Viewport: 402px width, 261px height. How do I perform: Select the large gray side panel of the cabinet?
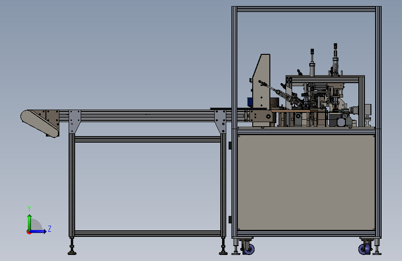click(306, 183)
